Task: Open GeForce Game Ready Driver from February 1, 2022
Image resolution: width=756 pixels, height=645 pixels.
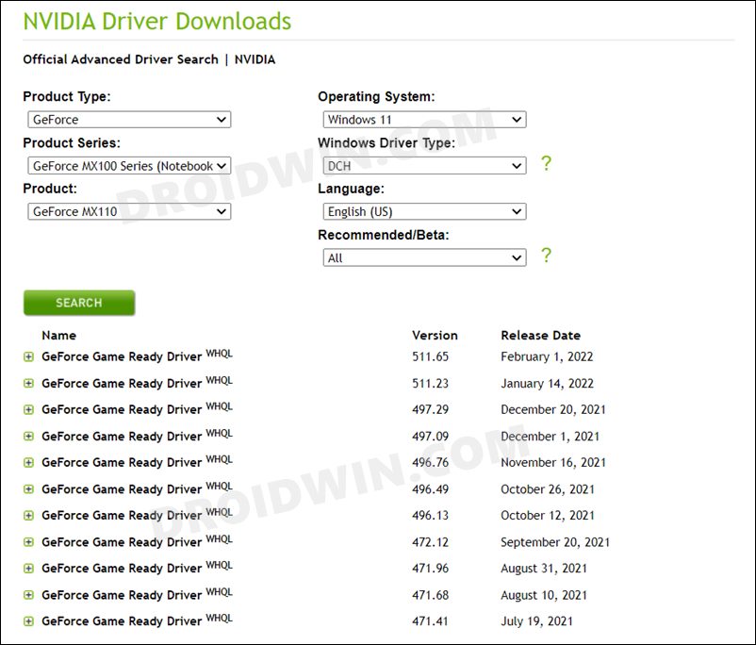Action: 122,357
